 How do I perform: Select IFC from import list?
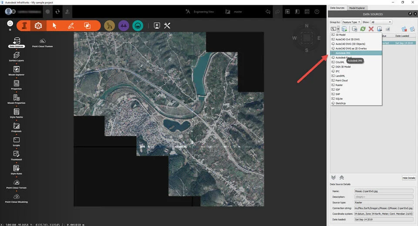point(356,71)
